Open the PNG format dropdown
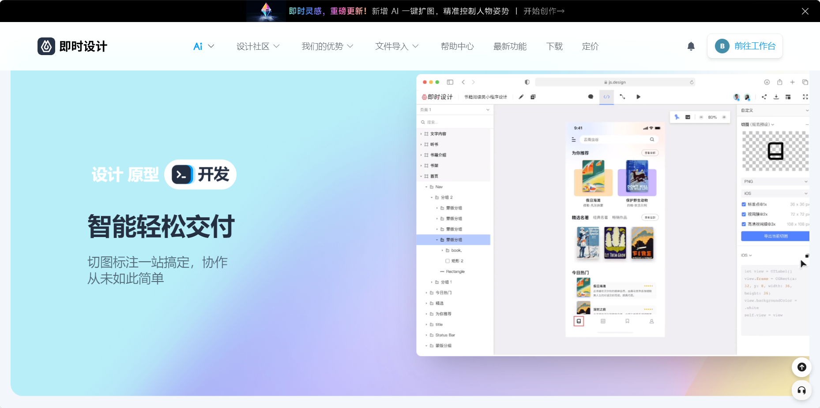Image resolution: width=820 pixels, height=408 pixels. point(775,182)
